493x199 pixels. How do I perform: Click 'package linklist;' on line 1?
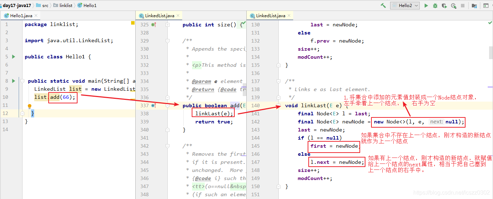point(51,25)
